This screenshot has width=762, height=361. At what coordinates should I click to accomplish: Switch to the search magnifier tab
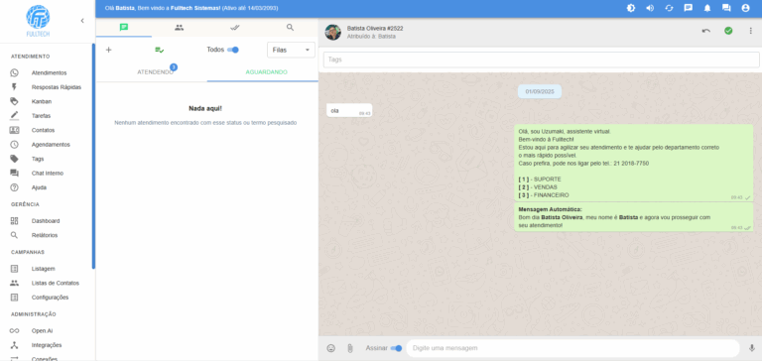point(290,28)
